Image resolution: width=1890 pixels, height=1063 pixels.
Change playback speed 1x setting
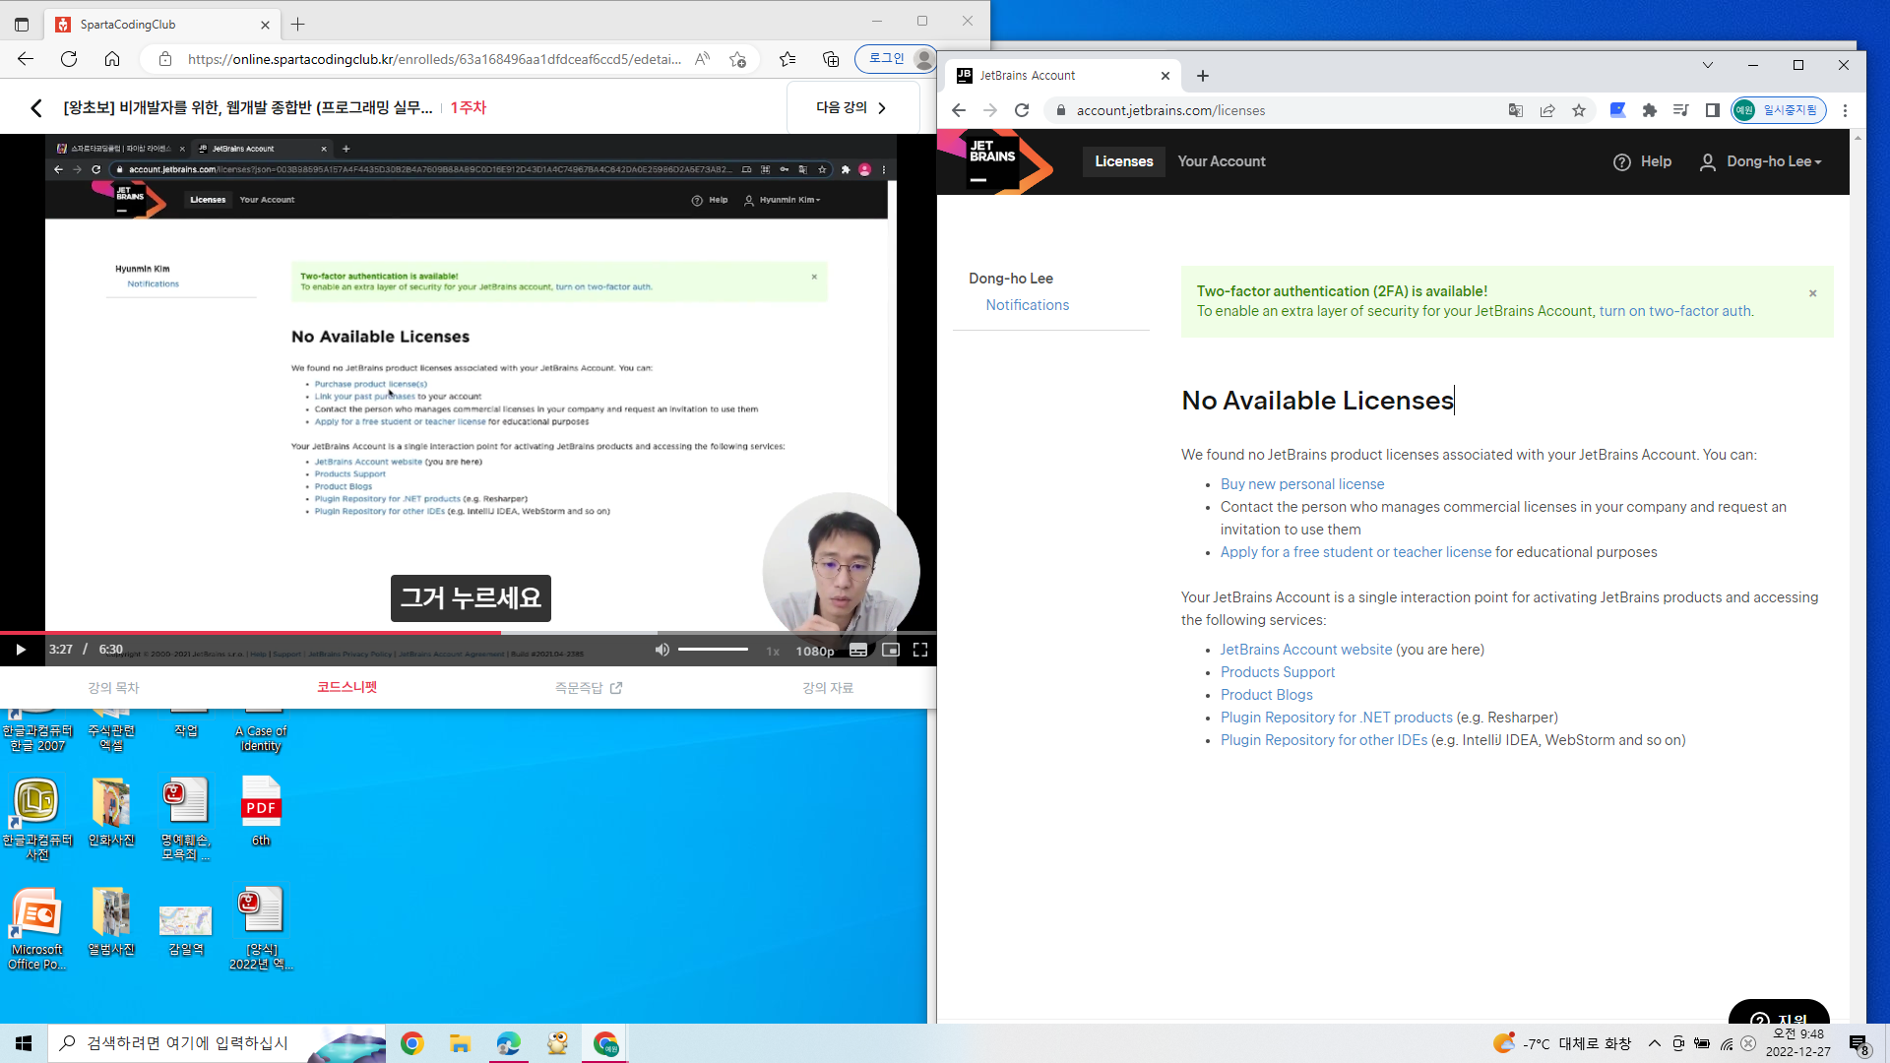click(x=773, y=651)
